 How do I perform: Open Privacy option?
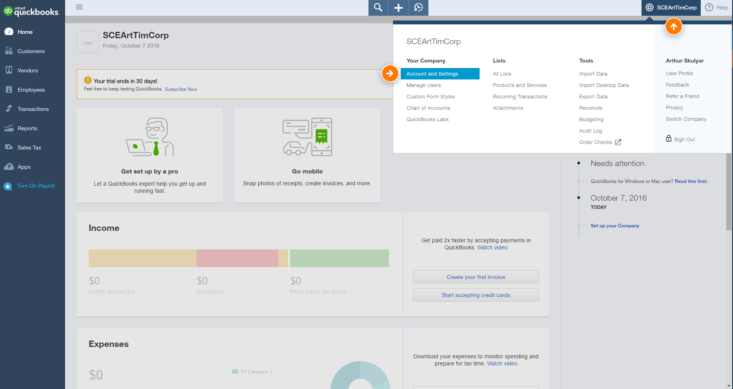tap(674, 107)
